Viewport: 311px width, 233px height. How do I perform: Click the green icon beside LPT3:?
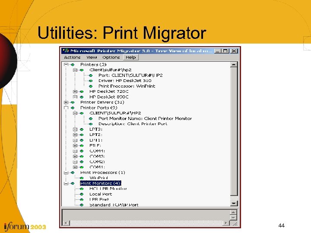point(82,129)
